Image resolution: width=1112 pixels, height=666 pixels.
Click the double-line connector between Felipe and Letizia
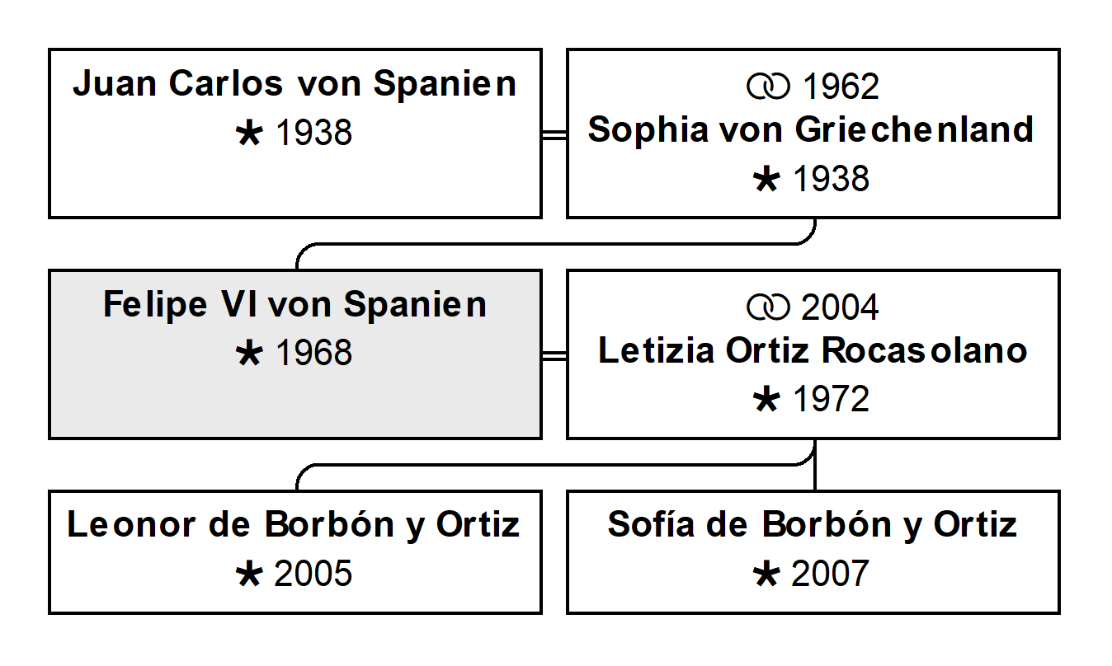pyautogui.click(x=554, y=354)
